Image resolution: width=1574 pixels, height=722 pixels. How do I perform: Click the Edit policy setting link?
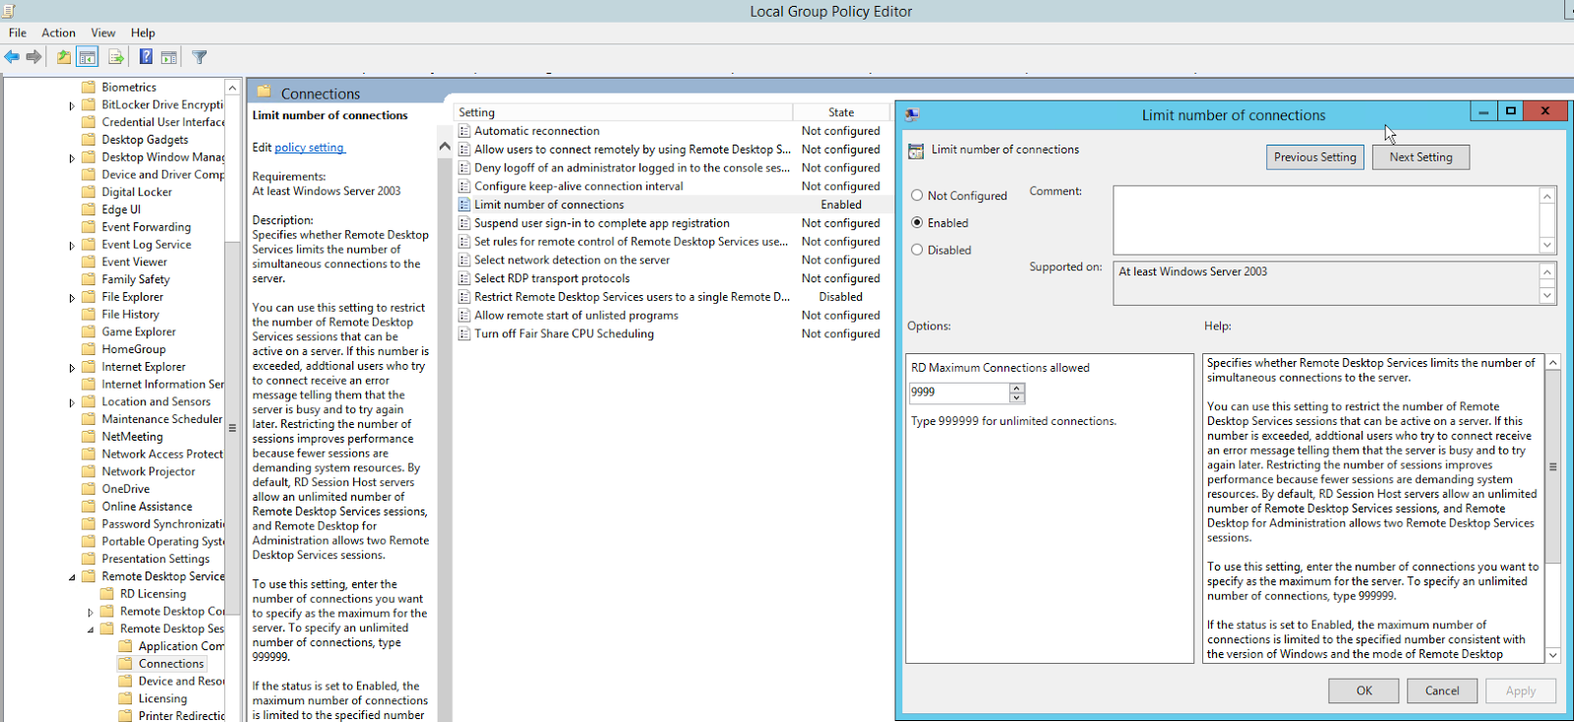click(x=309, y=148)
